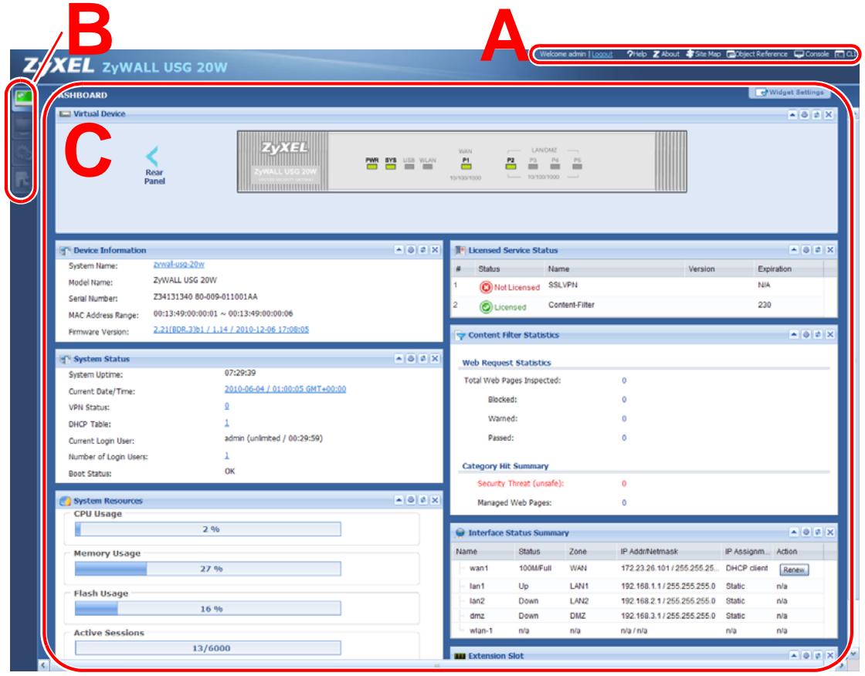Sort by the Zone column header
Image resolution: width=865 pixels, height=676 pixels.
click(578, 552)
